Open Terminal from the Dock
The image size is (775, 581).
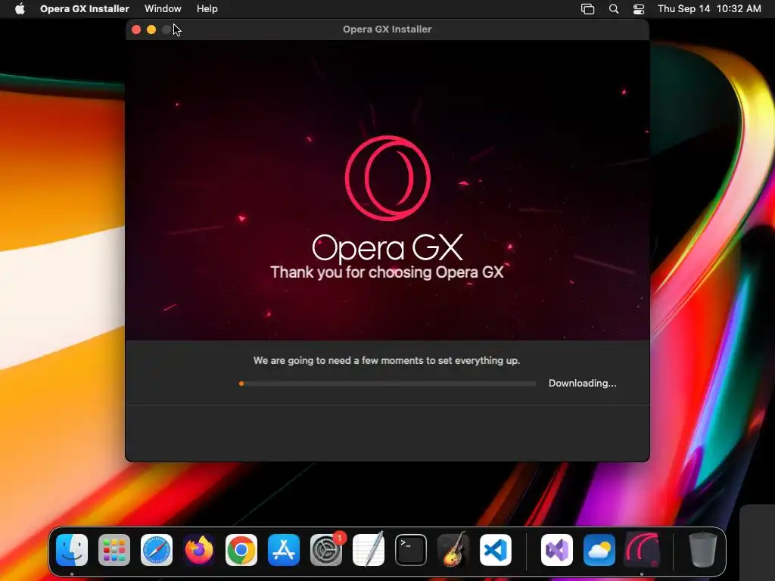[411, 550]
